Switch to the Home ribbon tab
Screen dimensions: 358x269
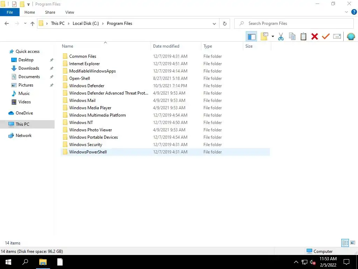pos(30,12)
